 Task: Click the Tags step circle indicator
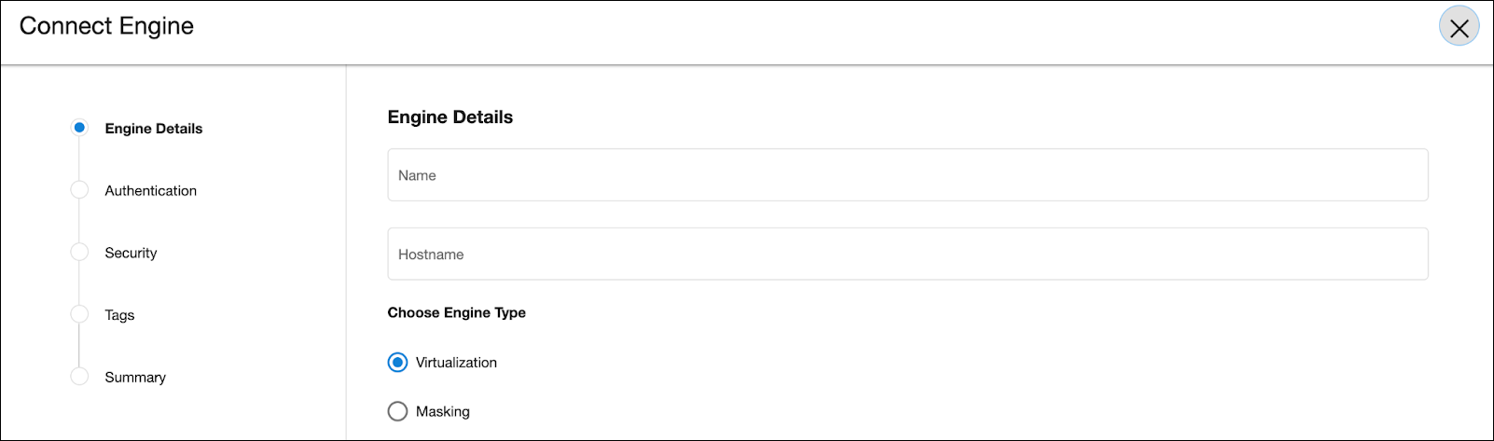point(79,315)
